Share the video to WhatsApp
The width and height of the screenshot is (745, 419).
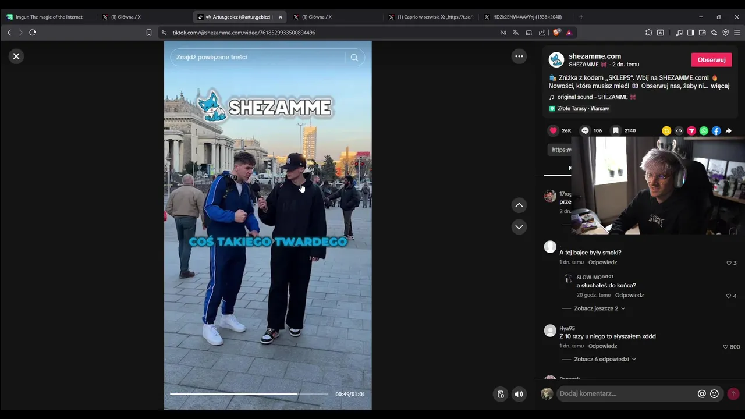(x=704, y=131)
